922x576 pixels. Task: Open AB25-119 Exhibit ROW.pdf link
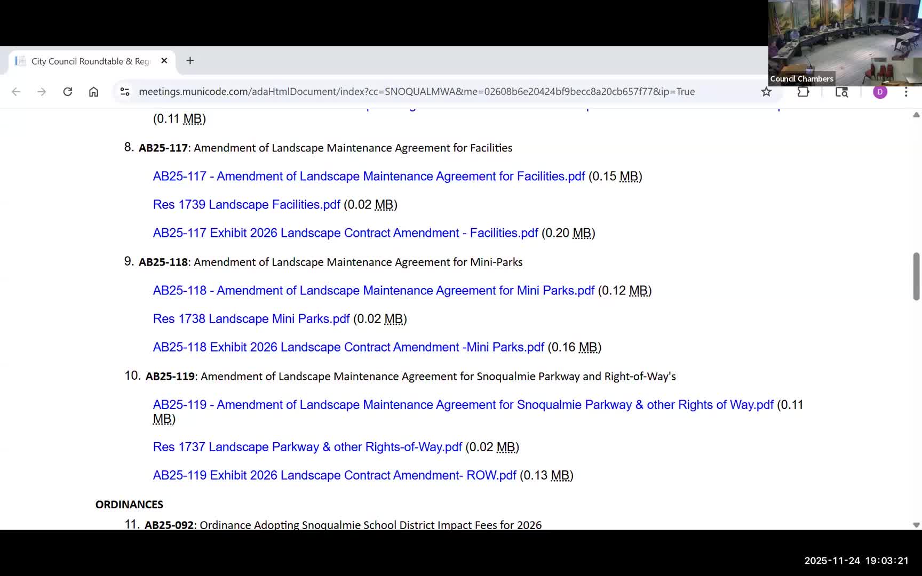click(335, 475)
